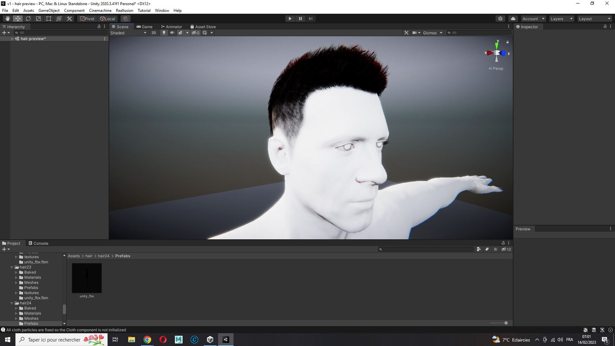Toggle scene grid visibility

pos(205,33)
